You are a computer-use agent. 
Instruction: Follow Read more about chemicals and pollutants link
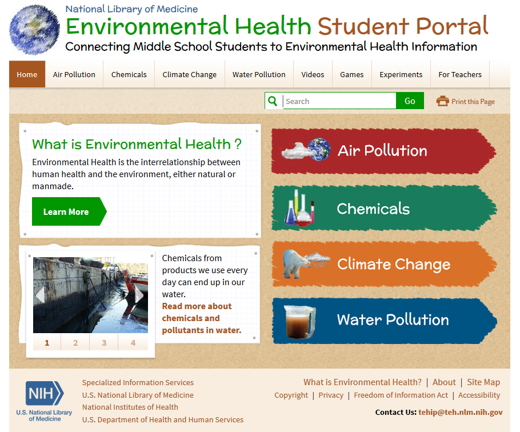(x=202, y=318)
